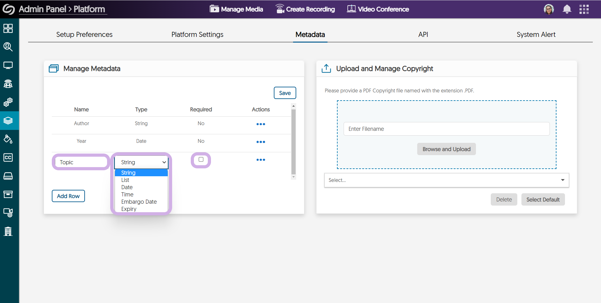The width and height of the screenshot is (601, 303).
Task: Click the Manage Media icon in header
Action: (x=214, y=9)
